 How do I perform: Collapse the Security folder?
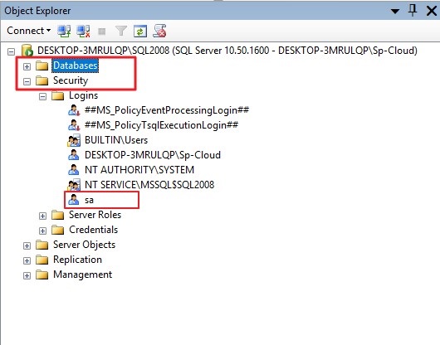[x=27, y=81]
